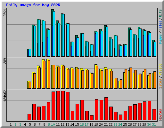Click day 7 on the x-axis
The image size is (164, 128).
(x=39, y=124)
